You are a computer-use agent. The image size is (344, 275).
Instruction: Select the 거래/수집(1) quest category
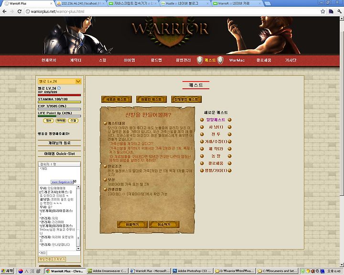click(216, 141)
